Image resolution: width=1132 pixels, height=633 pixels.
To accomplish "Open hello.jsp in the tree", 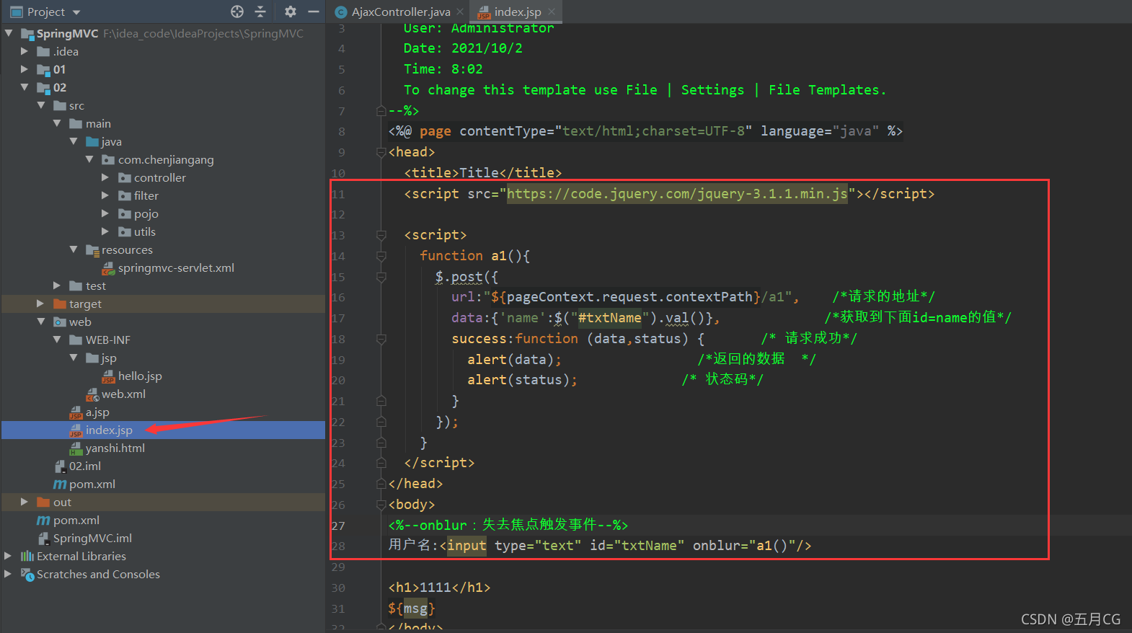I will (140, 376).
